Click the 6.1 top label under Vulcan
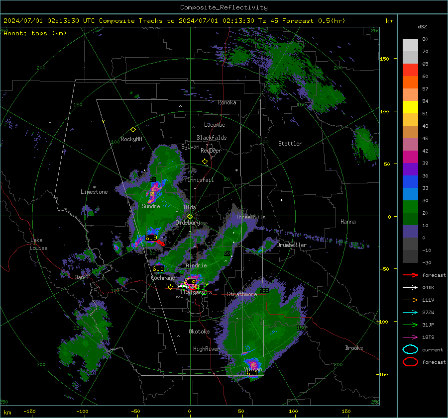The width and height of the screenshot is (448, 418). click(x=252, y=373)
